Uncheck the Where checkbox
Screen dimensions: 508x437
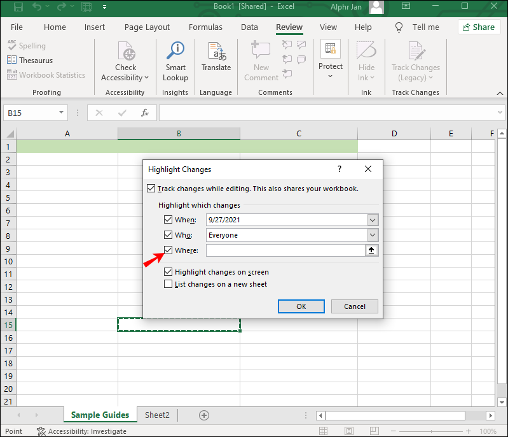click(x=168, y=250)
